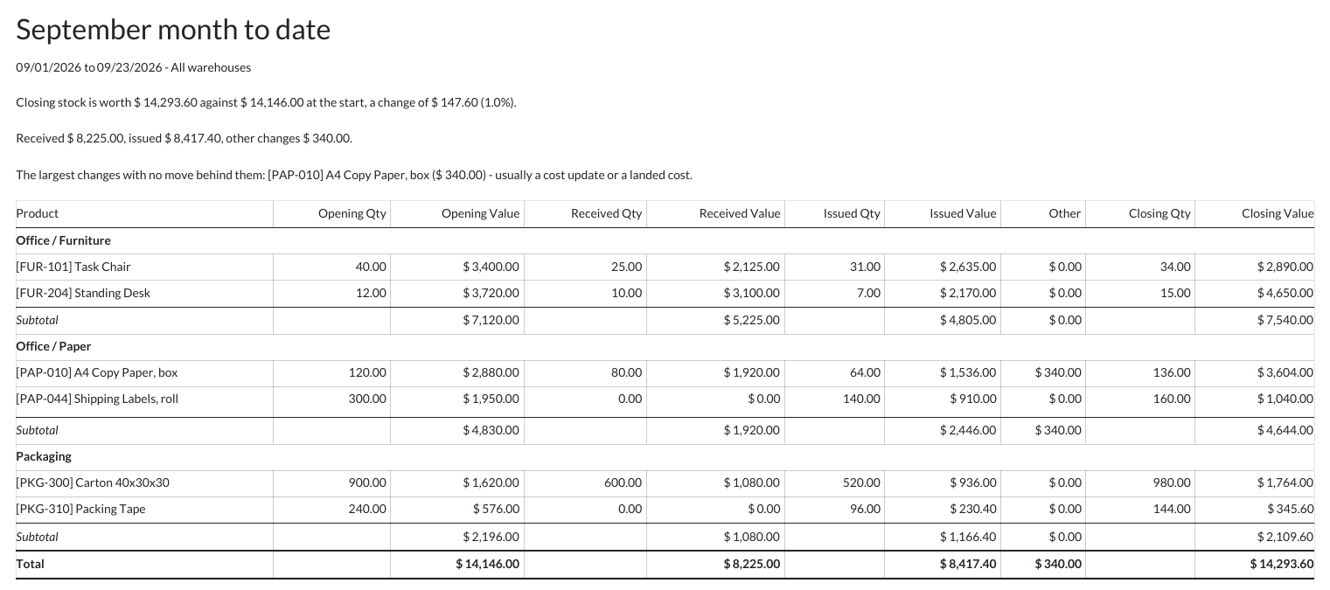
Task: Click A4 Copy Paper opening qty 120.00
Action: click(367, 372)
